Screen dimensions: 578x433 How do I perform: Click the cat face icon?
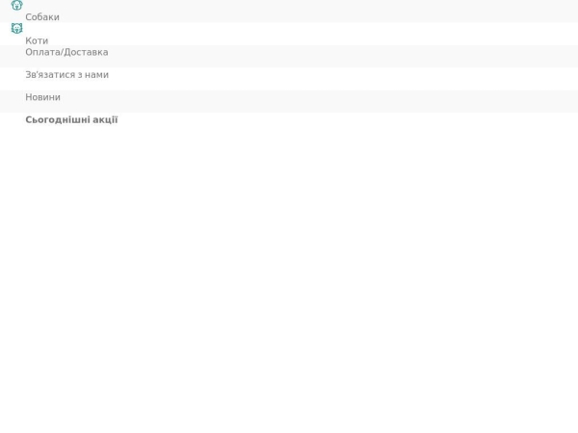pos(17,28)
